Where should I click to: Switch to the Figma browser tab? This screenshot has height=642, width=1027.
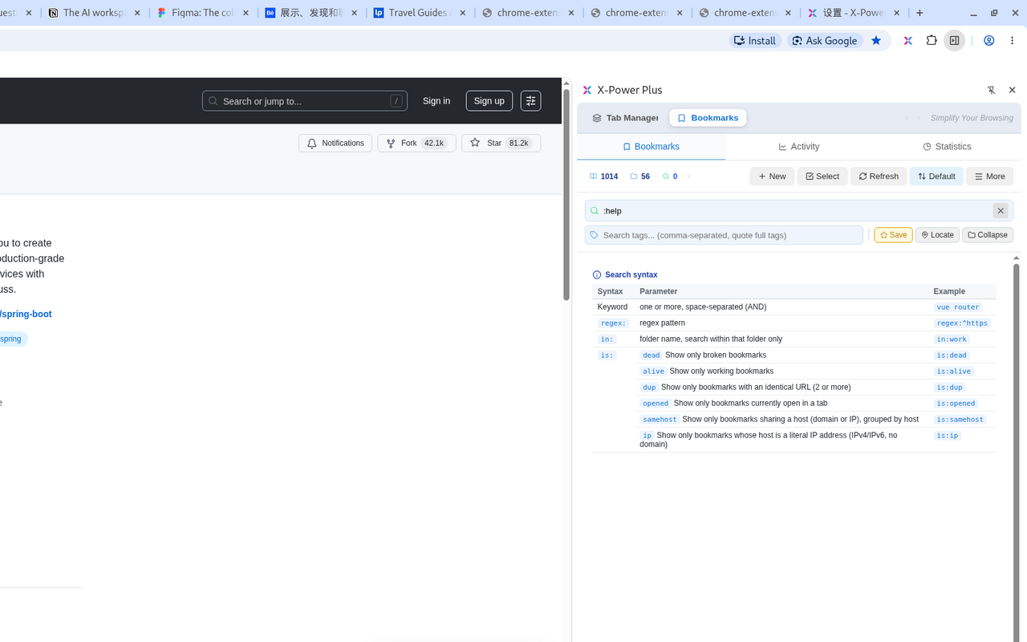[x=203, y=13]
